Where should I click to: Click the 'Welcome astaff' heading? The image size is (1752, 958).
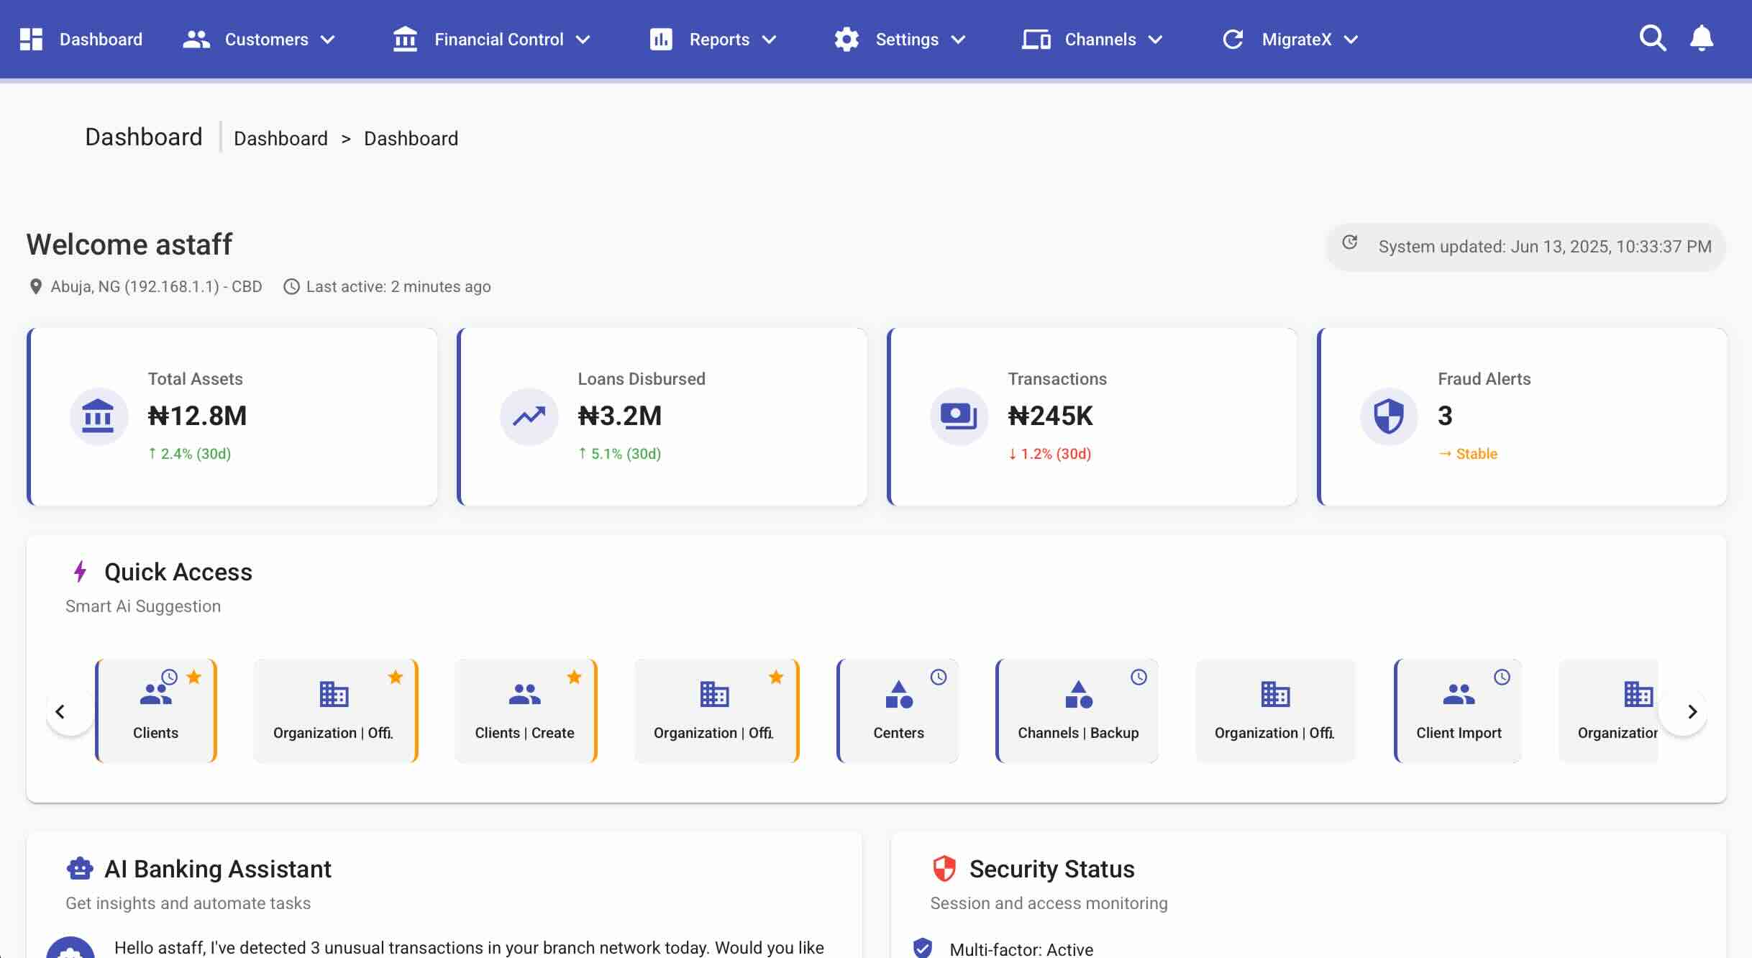pos(129,245)
